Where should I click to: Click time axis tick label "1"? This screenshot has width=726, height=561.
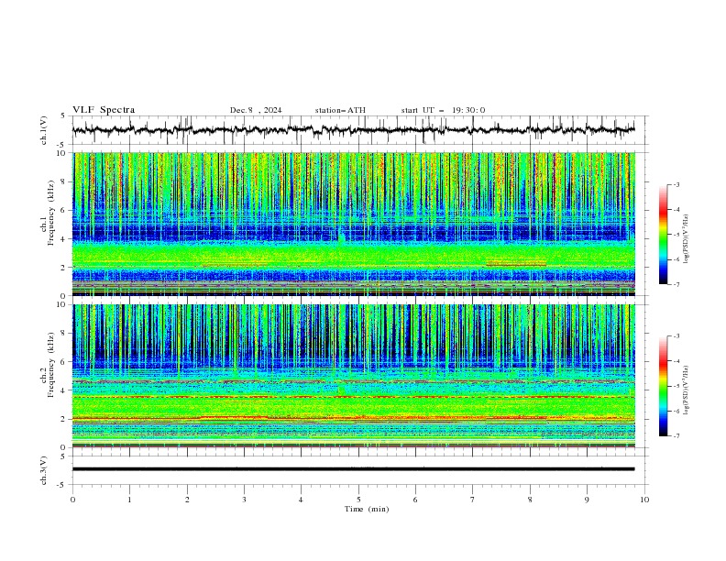tap(129, 500)
